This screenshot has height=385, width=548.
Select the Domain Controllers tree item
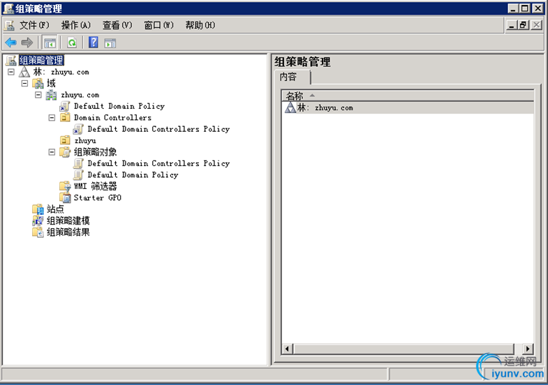point(112,118)
